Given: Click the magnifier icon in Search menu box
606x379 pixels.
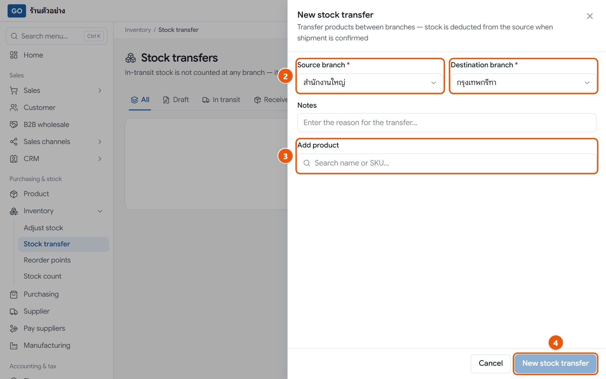Looking at the screenshot, I should coord(14,36).
